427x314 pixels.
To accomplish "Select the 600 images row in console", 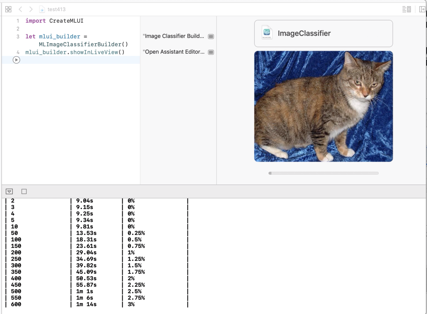I will [96, 304].
